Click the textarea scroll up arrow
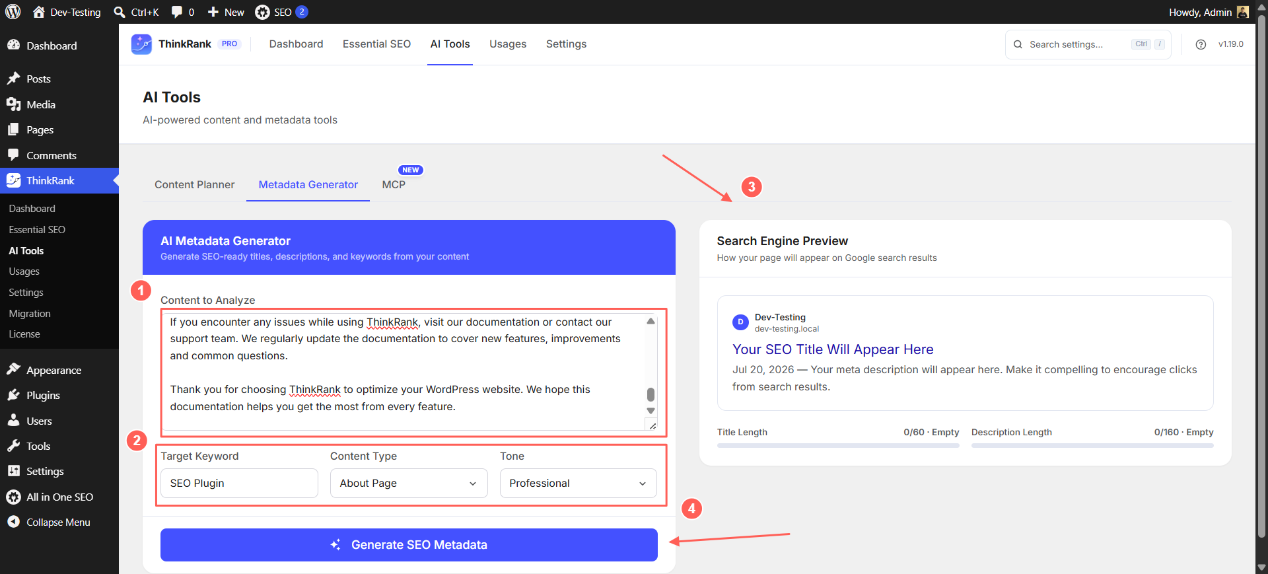1268x574 pixels. 651,321
